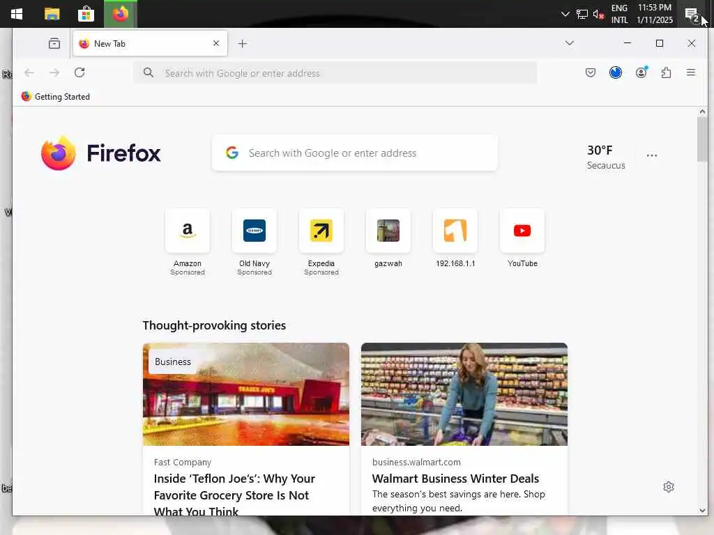Screen dimensions: 714x535
Task: Open the notifications action center icon
Action: pyautogui.click(x=692, y=15)
